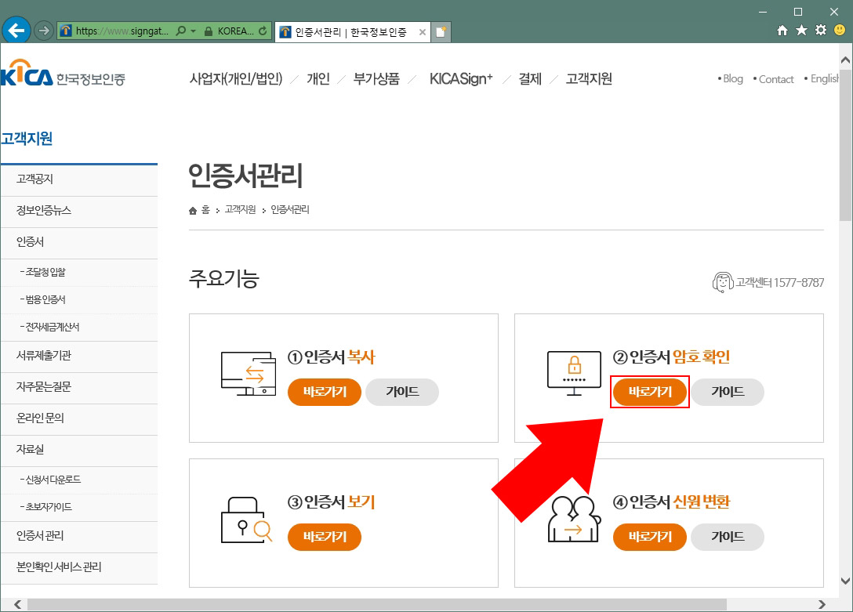Open the KICASign+ menu item
Viewport: 853px width, 612px height.
click(x=460, y=78)
